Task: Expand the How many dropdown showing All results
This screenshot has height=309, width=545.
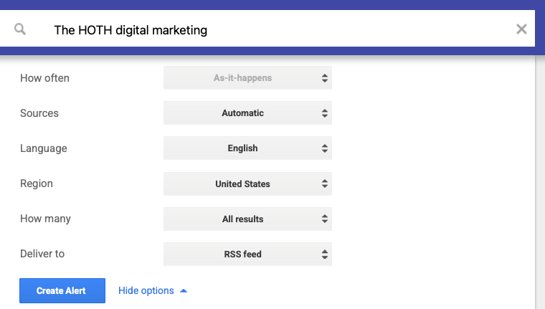Action: coord(247,219)
